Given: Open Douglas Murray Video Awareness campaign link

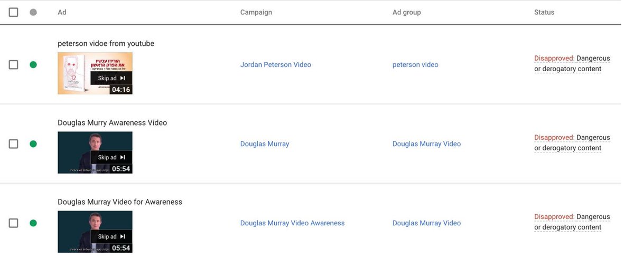Looking at the screenshot, I should [293, 223].
